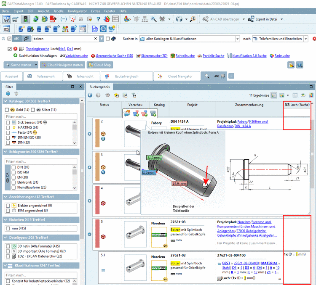Collapse the Kataloge filter section
The width and height of the screenshot is (316, 285).
5,101
